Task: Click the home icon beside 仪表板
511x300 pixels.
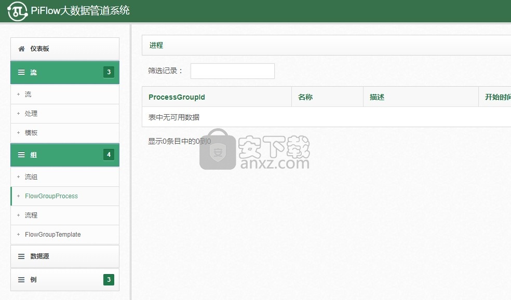Action: pyautogui.click(x=21, y=49)
